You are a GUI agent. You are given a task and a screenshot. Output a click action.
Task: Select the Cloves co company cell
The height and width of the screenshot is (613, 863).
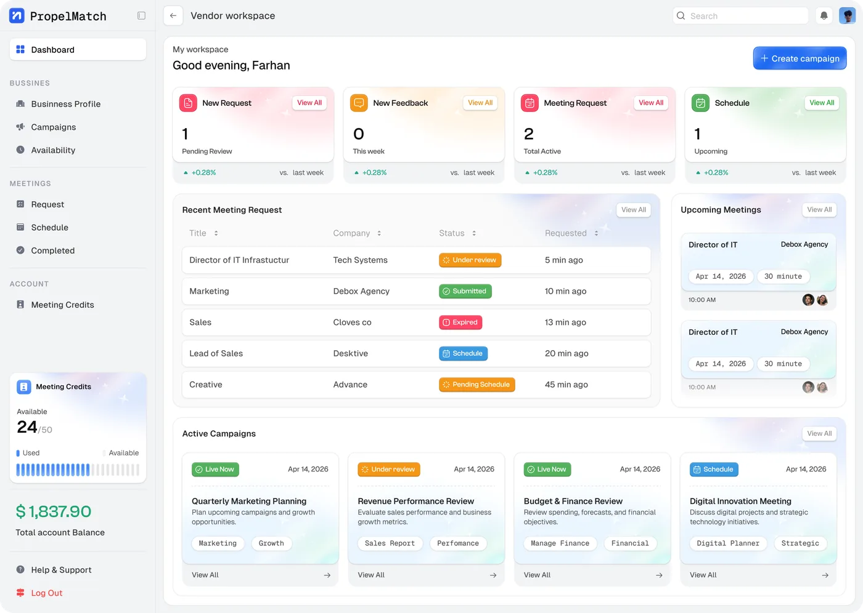tap(352, 323)
